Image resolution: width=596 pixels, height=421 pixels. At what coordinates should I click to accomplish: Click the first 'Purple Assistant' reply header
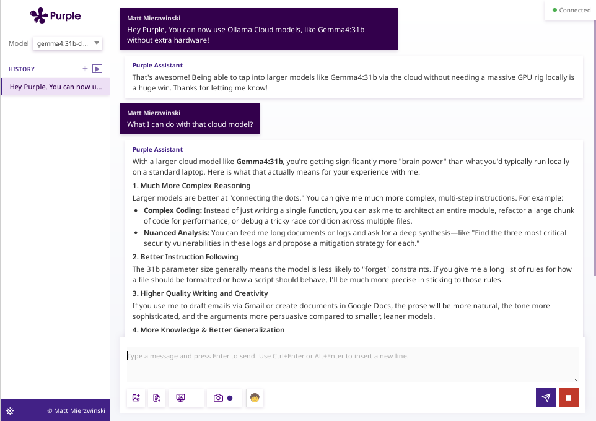click(x=157, y=66)
